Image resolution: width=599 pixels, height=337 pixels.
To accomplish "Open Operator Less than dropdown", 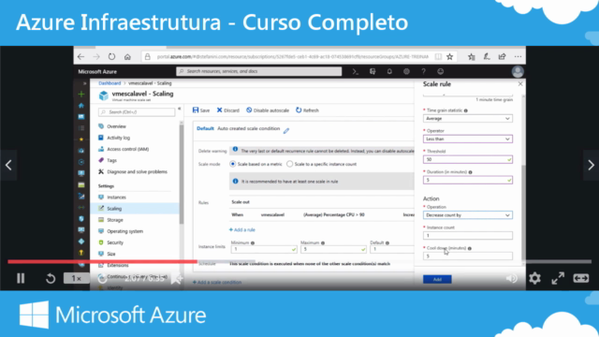I will click(x=468, y=139).
